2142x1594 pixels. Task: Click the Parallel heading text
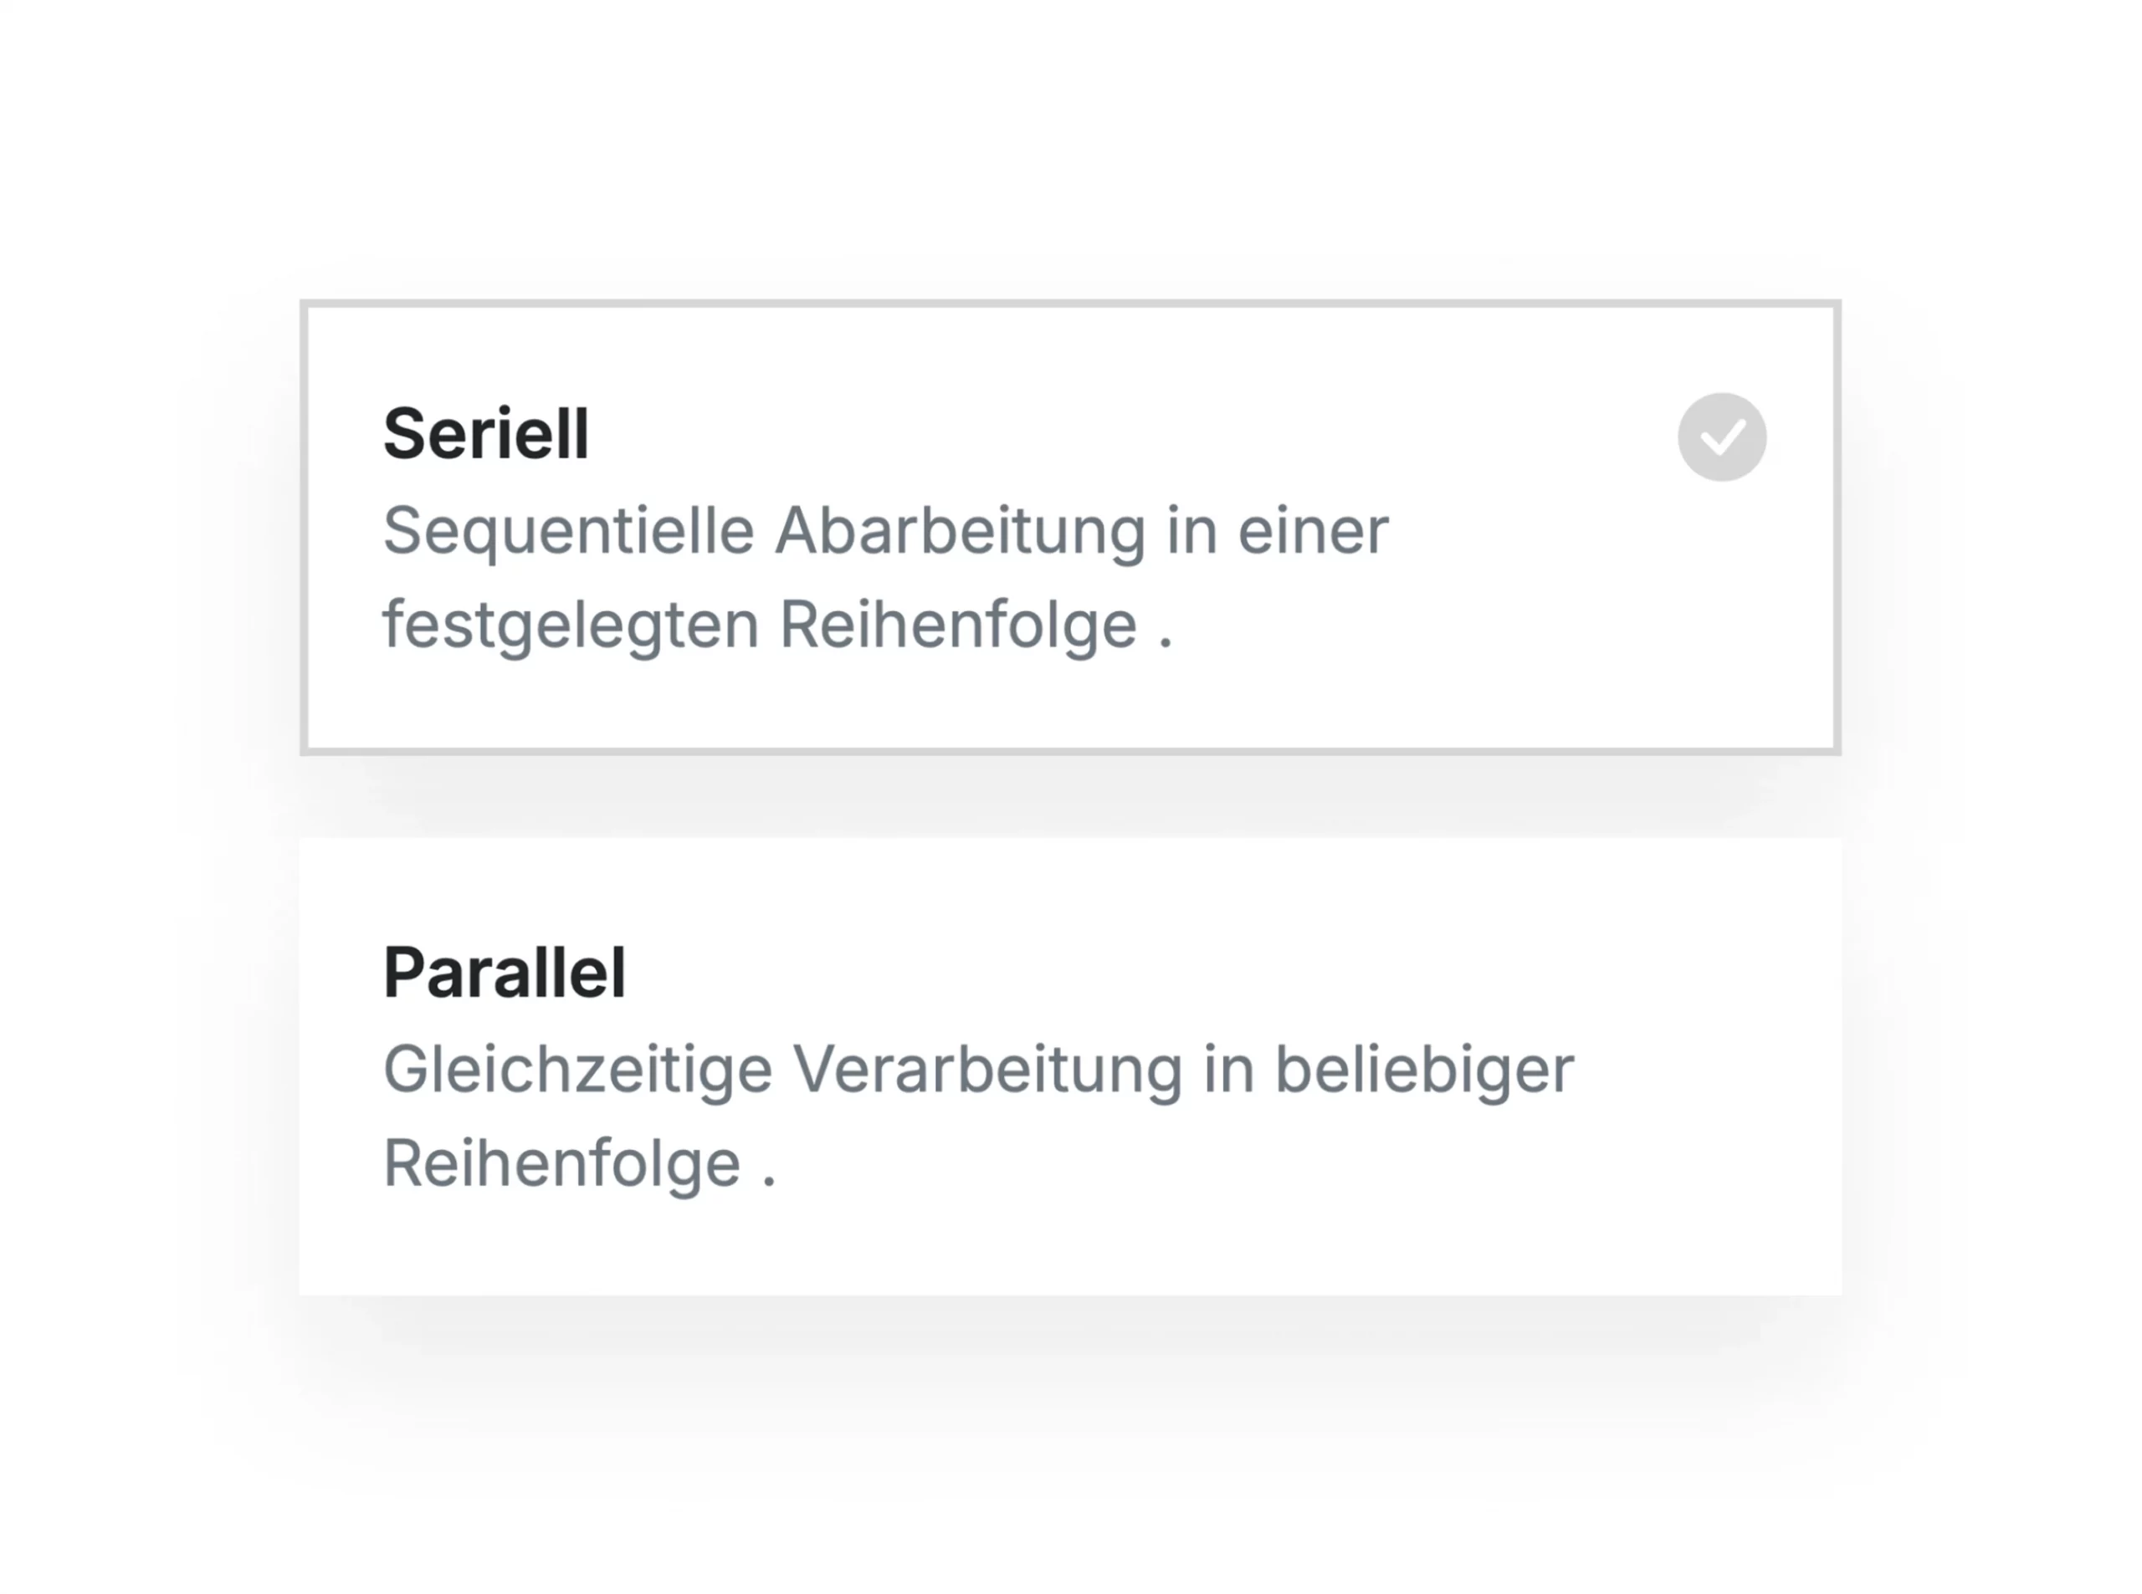point(505,973)
